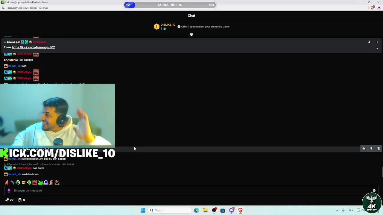Select the blue round character quick emote
This screenshot has width=383, height=215.
(x=46, y=182)
